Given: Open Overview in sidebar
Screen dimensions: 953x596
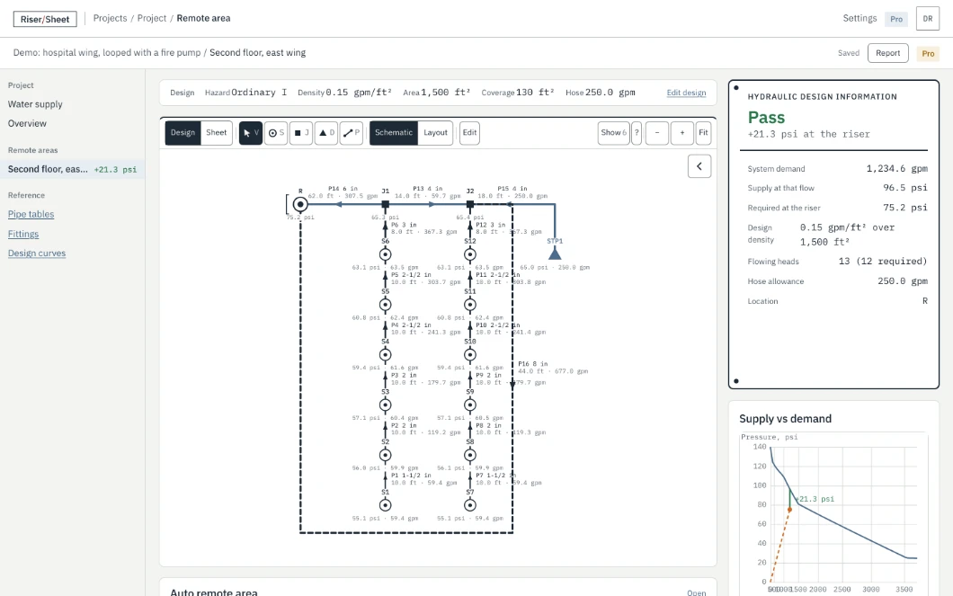Looking at the screenshot, I should click(x=27, y=123).
